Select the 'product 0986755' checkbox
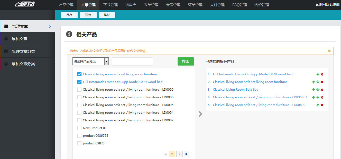341x159 pixels. 79,135
